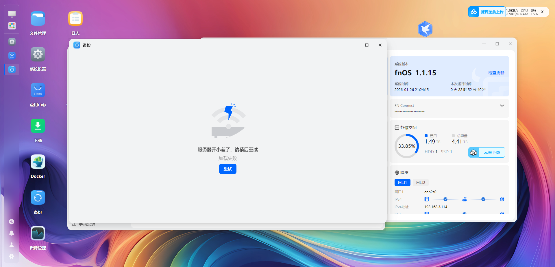Click the 33.85% storage usage ring
Screen dimensions: 555x267
[x=407, y=146]
